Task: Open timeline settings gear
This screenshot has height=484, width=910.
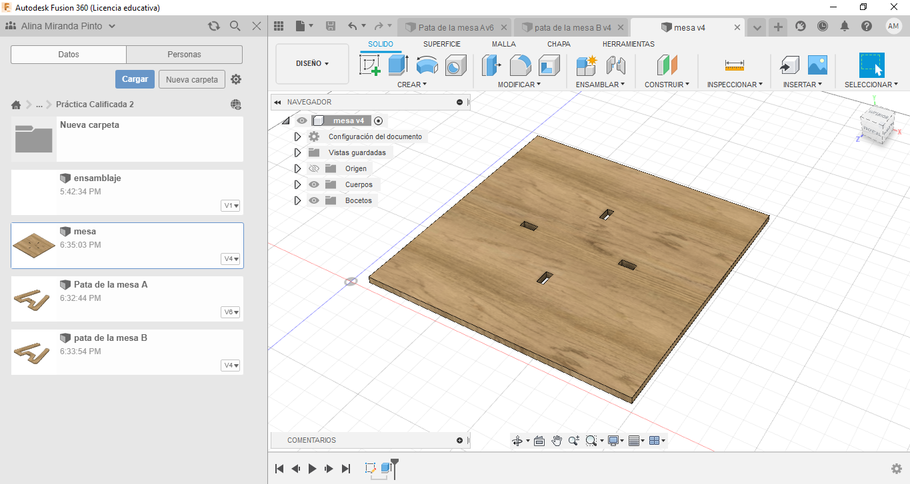Action: [897, 469]
